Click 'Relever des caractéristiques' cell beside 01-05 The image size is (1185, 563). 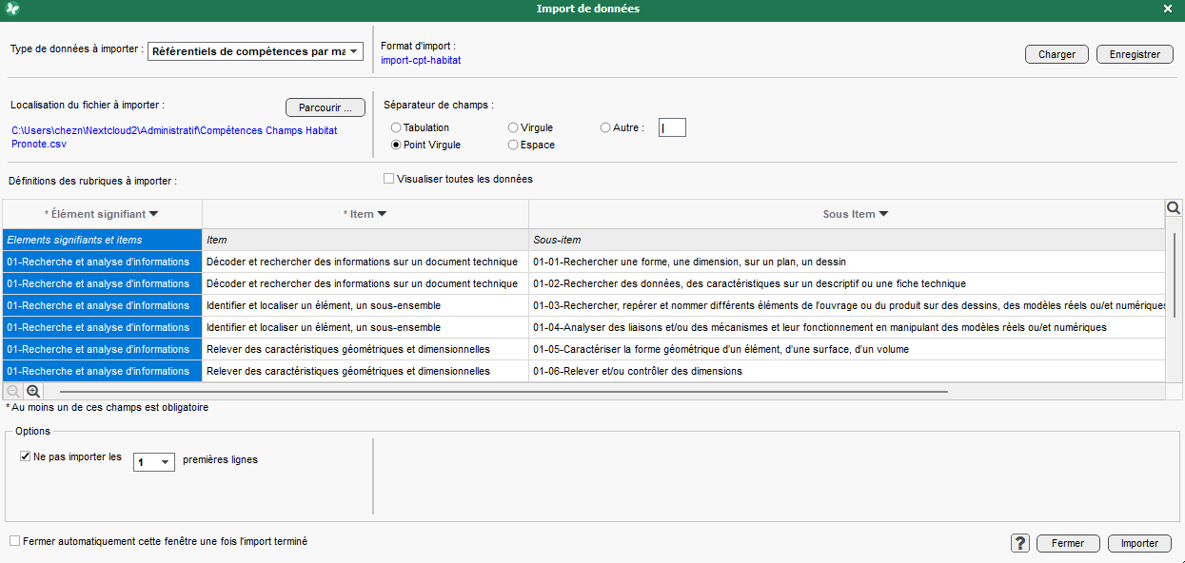365,349
